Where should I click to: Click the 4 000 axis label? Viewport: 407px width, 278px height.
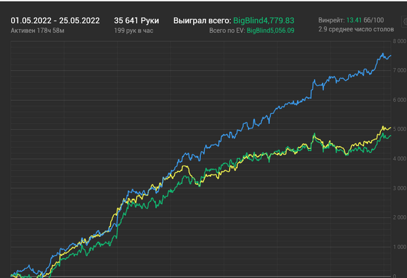click(399, 159)
